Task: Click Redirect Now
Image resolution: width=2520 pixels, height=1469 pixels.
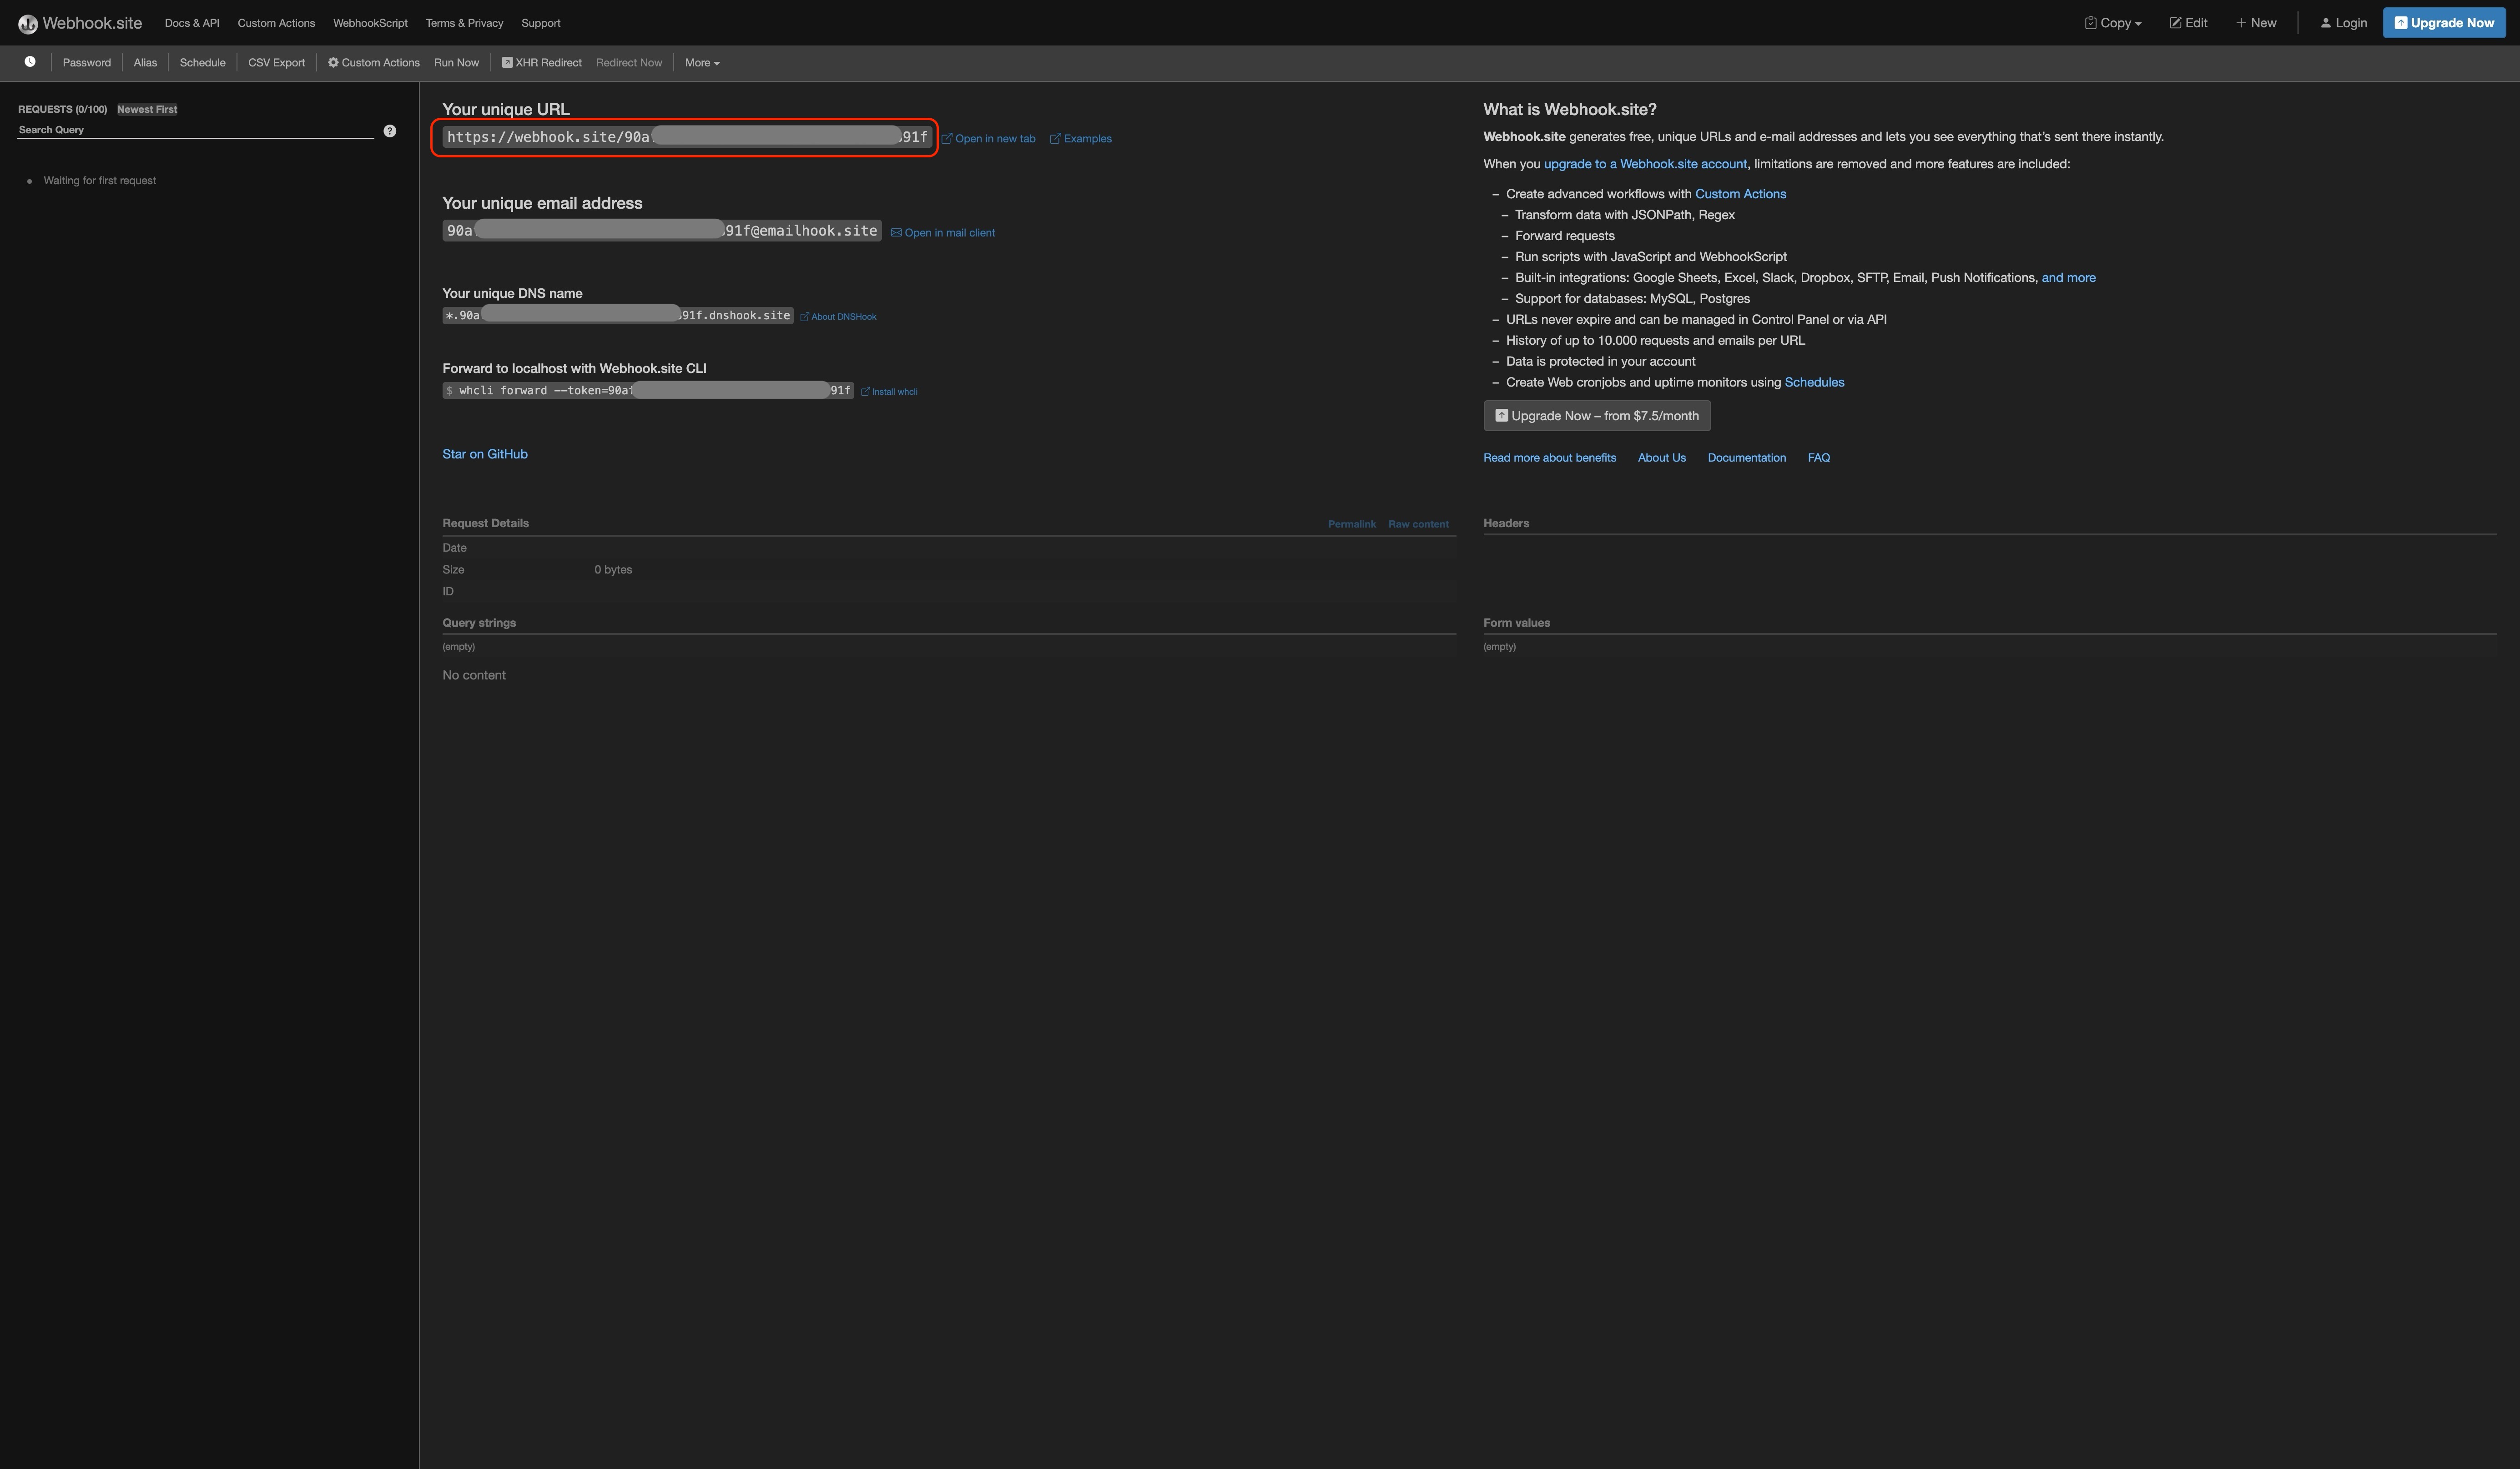Action: [629, 63]
